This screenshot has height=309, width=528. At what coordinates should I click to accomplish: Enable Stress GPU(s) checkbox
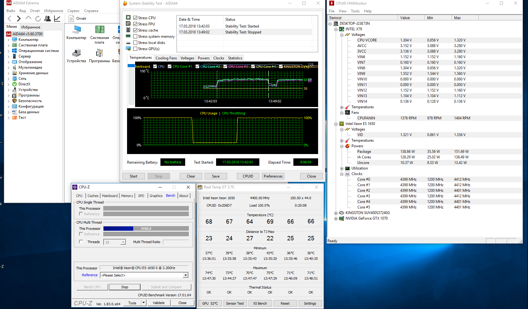coord(135,49)
